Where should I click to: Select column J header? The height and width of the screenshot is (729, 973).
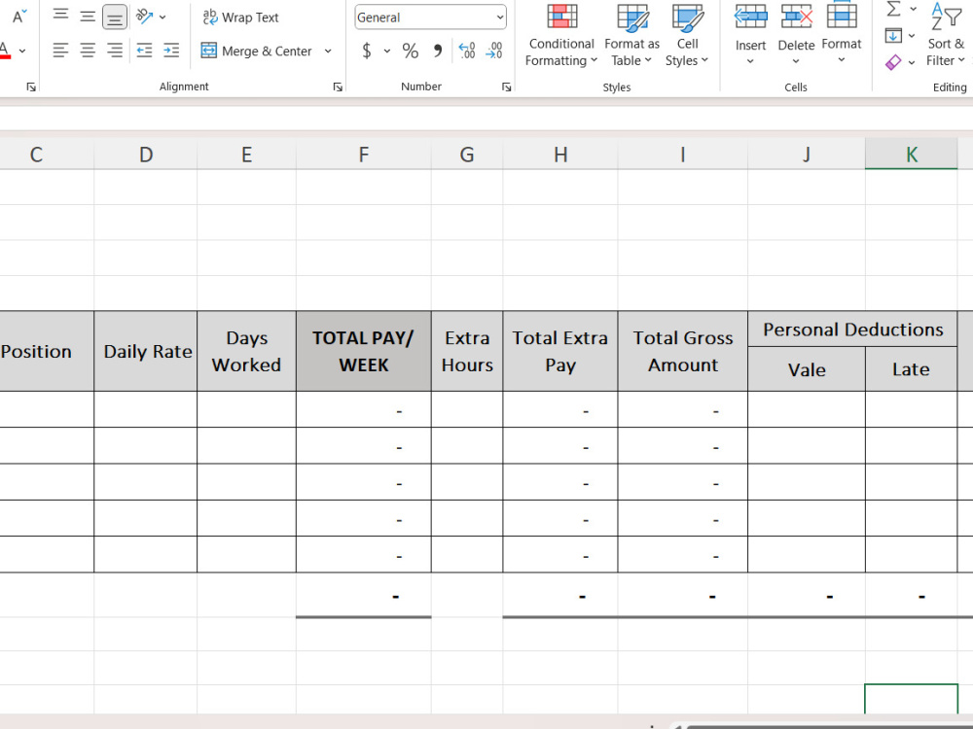(x=807, y=154)
